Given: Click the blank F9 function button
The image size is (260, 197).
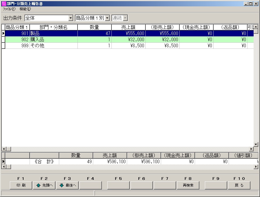Looking at the screenshot, I should (216, 185).
